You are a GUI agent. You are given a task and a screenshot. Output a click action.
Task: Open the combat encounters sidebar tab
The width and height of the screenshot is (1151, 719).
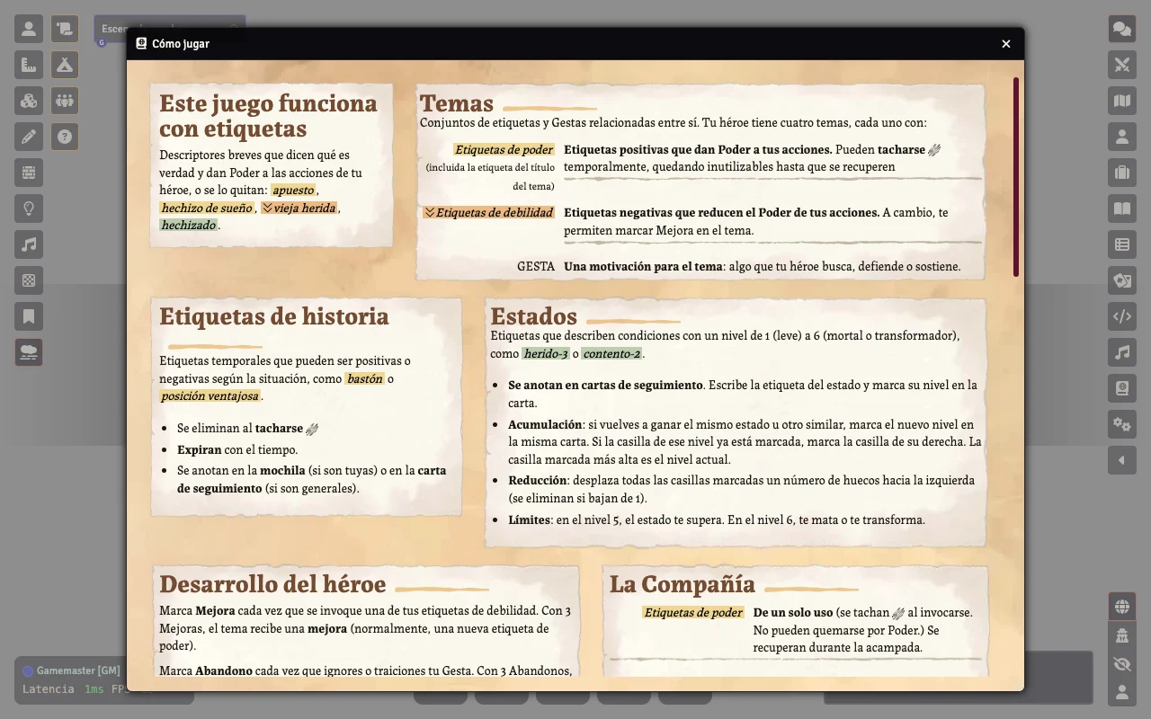(1122, 65)
